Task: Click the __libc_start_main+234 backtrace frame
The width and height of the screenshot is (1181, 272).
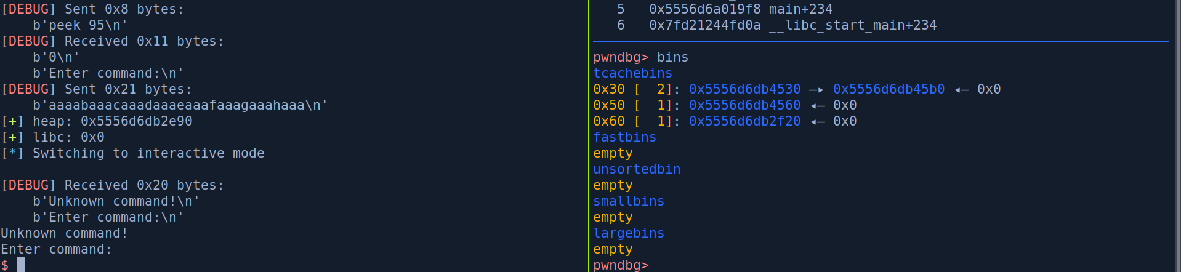Action: 853,25
